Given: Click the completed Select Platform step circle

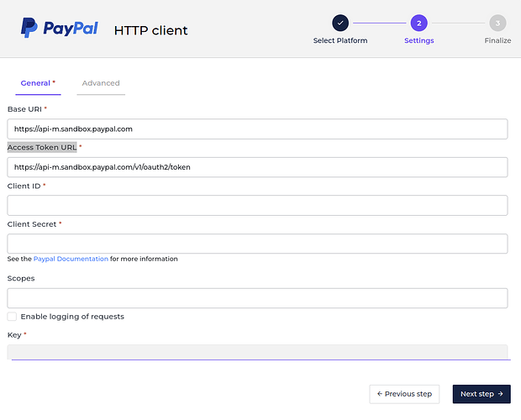Looking at the screenshot, I should tap(340, 23).
